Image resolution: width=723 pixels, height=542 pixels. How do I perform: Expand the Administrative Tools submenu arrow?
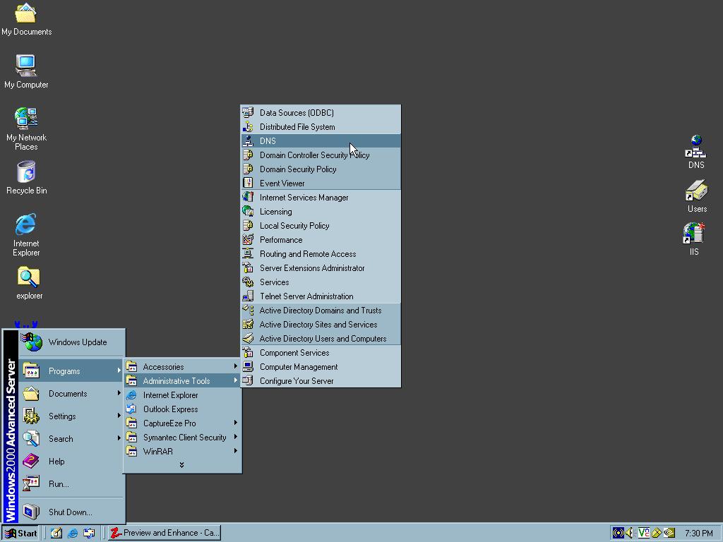pyautogui.click(x=236, y=380)
